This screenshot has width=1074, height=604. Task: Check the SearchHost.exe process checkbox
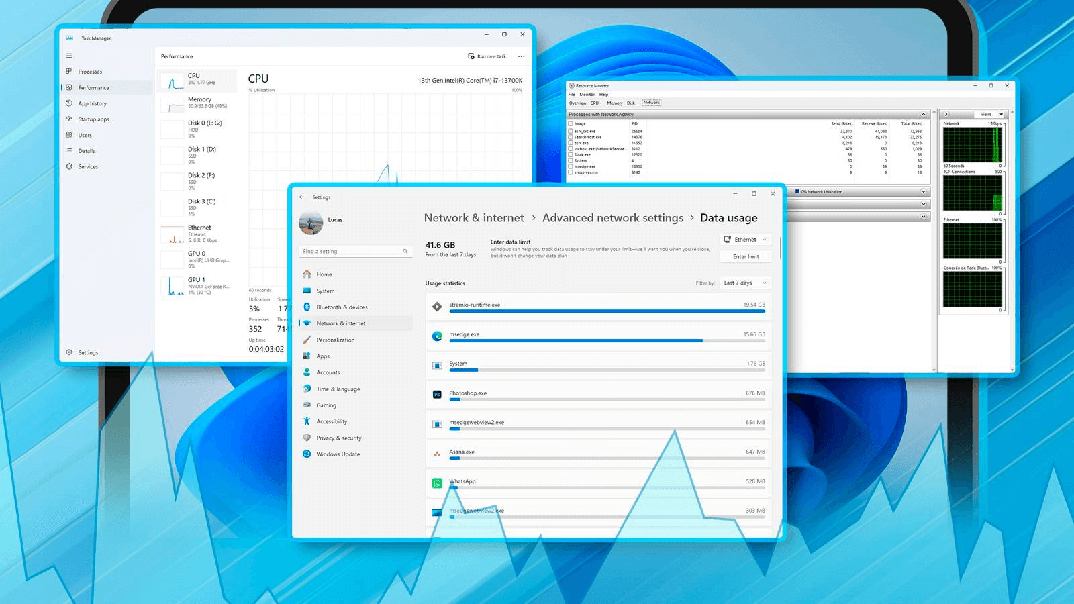[572, 136]
